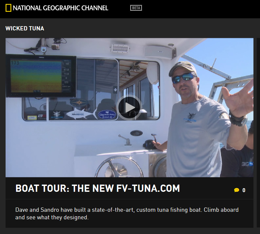Open the Wicked Tuna show page

[x=25, y=28]
